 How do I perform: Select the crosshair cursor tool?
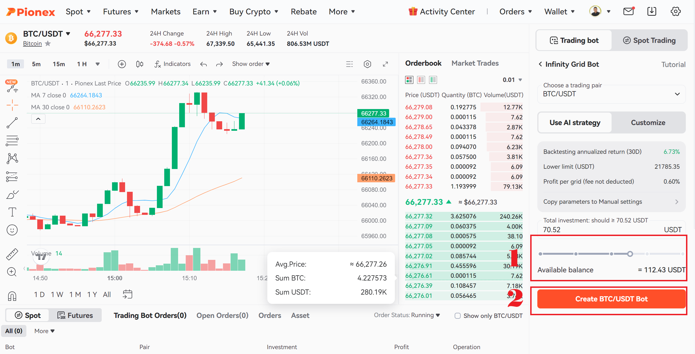[12, 105]
